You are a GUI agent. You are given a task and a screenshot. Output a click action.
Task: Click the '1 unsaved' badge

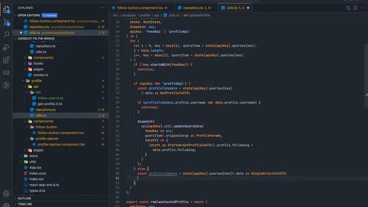[x=49, y=16]
